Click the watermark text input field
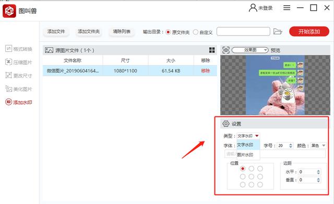334x204 pixels. [275, 154]
